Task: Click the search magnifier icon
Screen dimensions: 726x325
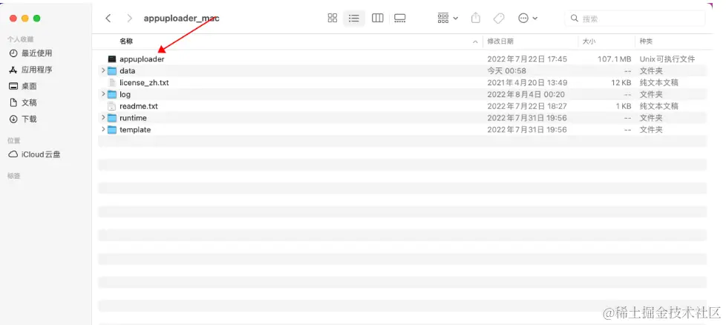Action: click(x=575, y=19)
